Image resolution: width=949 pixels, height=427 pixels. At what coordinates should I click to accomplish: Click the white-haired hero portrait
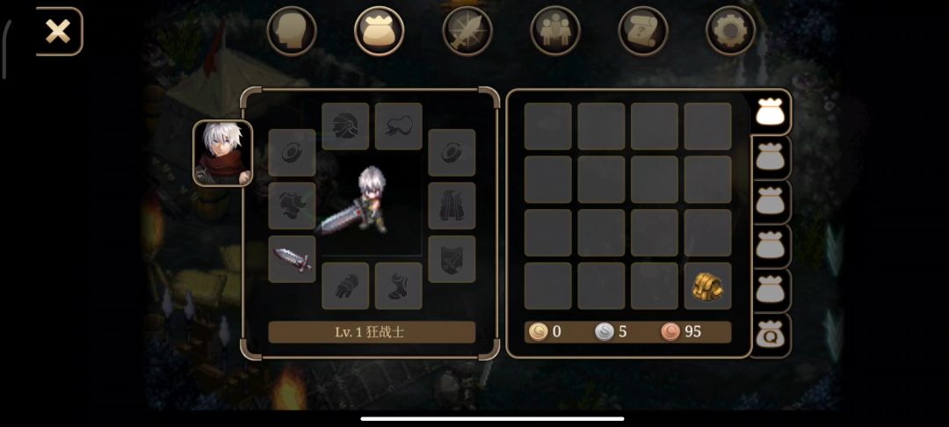point(222,153)
